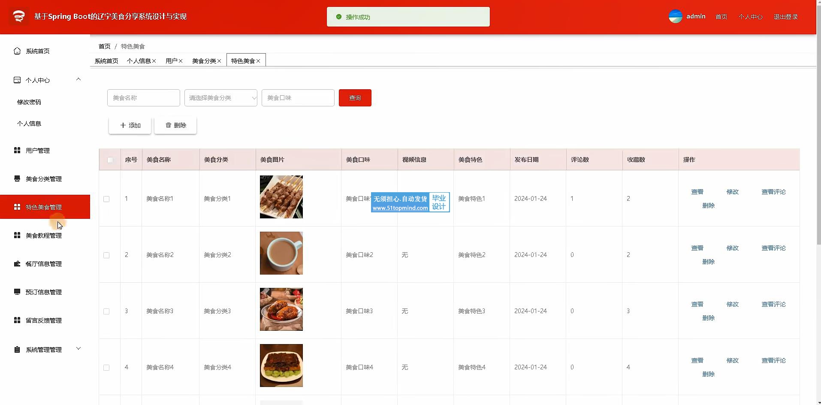Click 删除 for row 美食名称4
Screen dimensions: 821x405
point(709,374)
